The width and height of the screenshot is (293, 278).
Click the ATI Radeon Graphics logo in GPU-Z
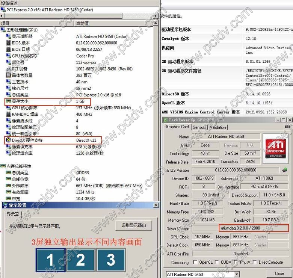click(x=276, y=148)
